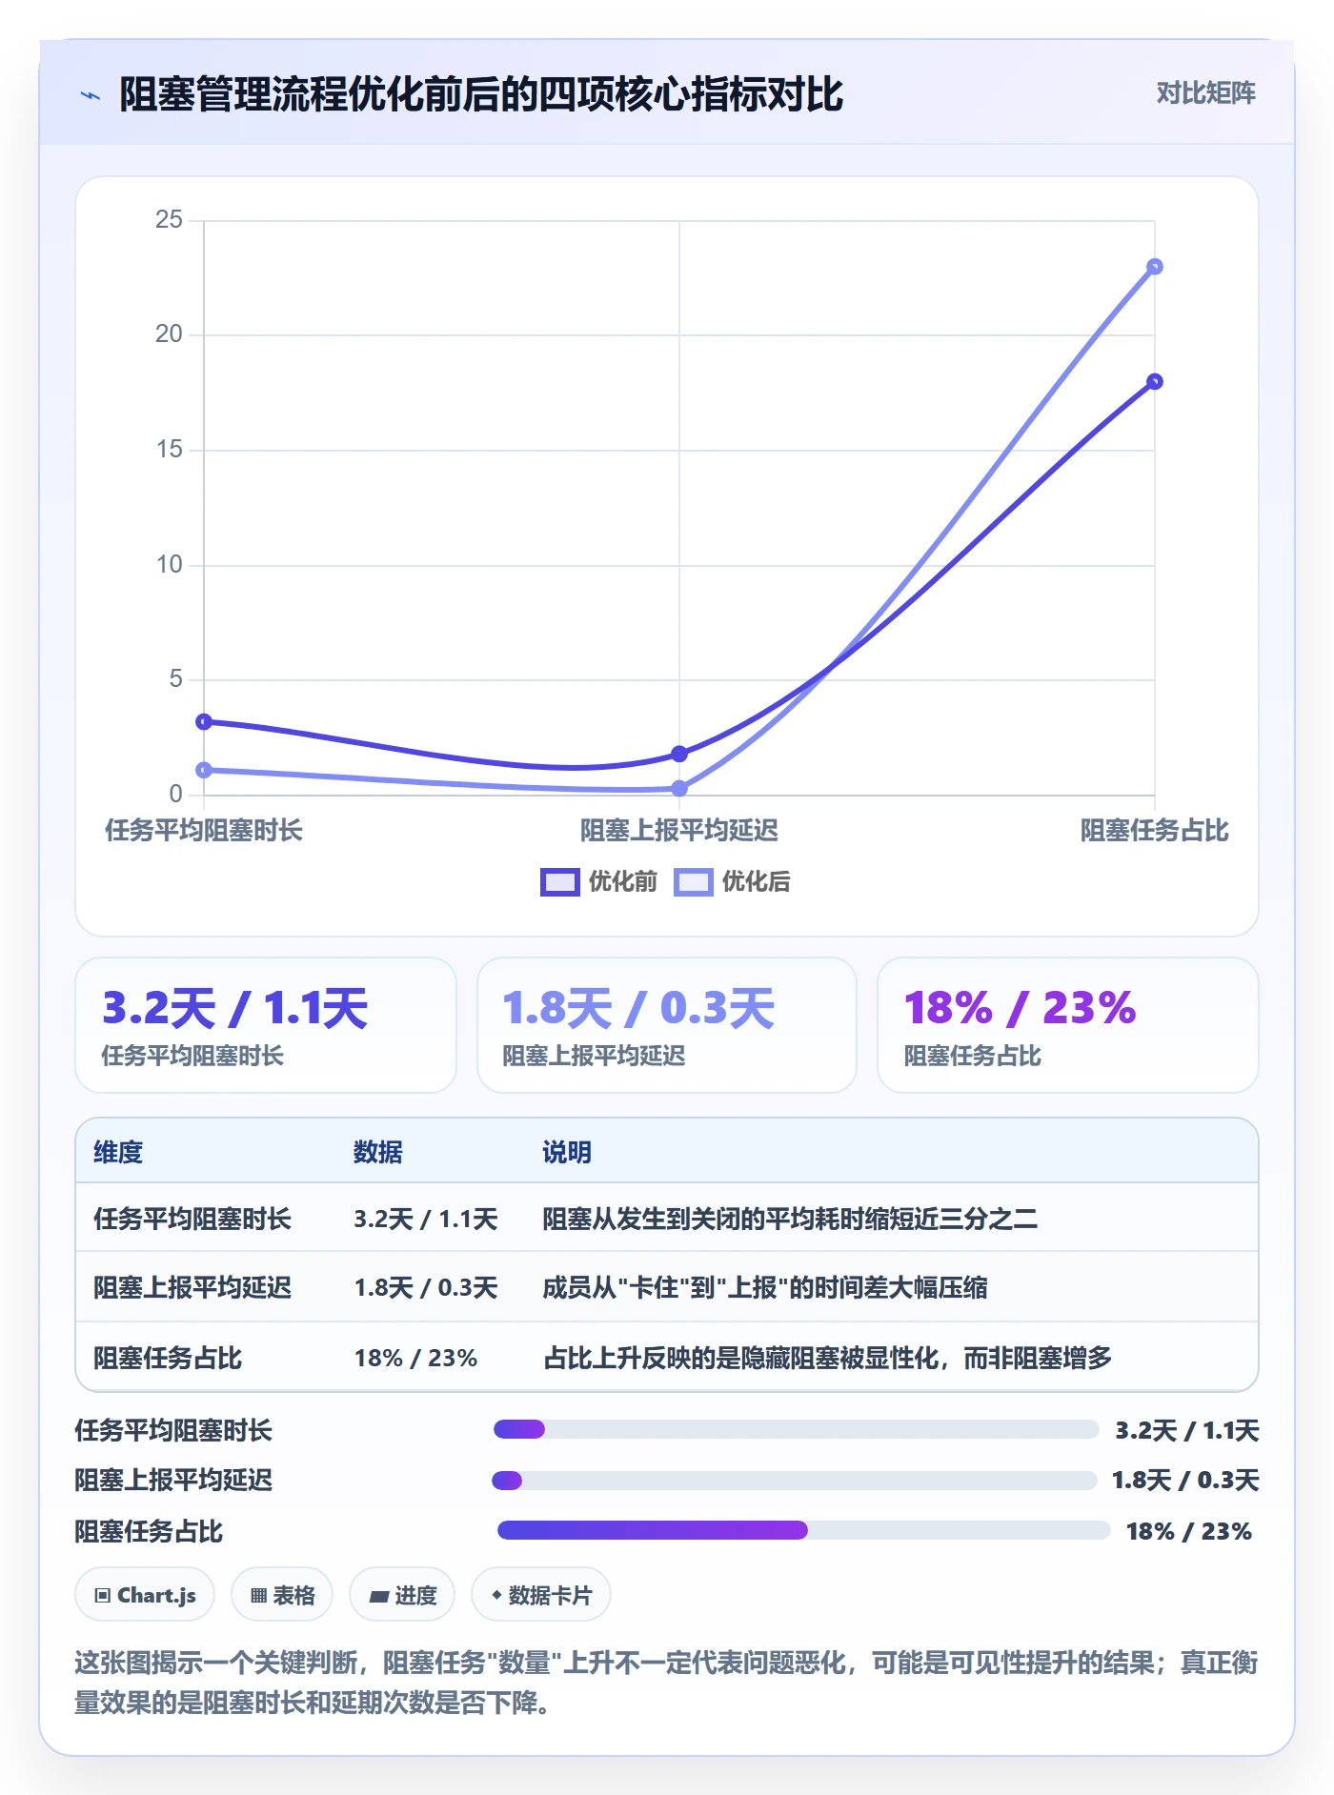Viewport: 1334px width, 1795px height.
Task: Select the 18% / 23% data card
Action: click(1068, 1025)
